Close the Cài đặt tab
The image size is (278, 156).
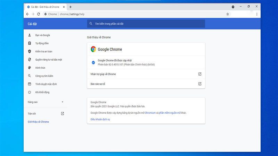pyautogui.click(x=64, y=7)
